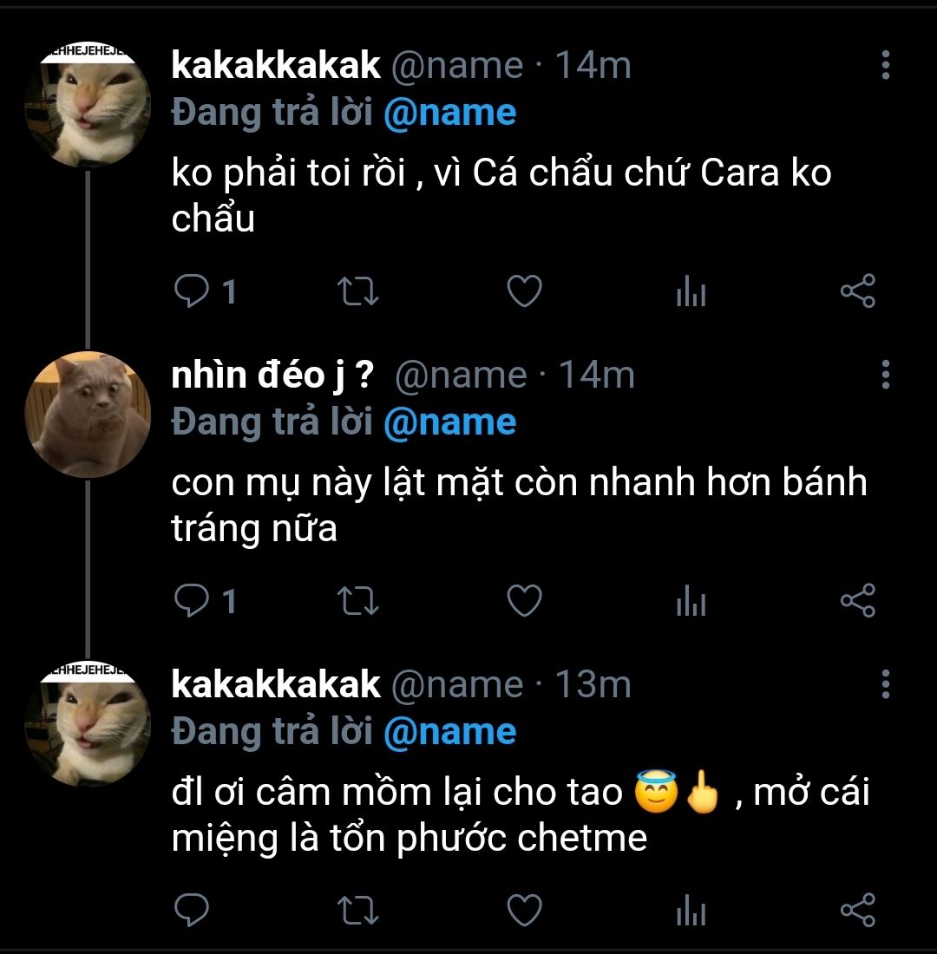Open "nhìn đéo j ?" user profile name
The height and width of the screenshot is (954, 937).
tap(272, 375)
